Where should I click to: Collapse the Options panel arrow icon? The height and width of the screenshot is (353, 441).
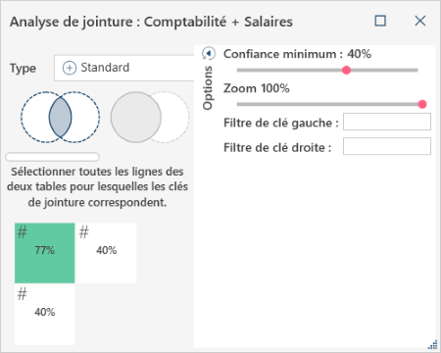(209, 53)
